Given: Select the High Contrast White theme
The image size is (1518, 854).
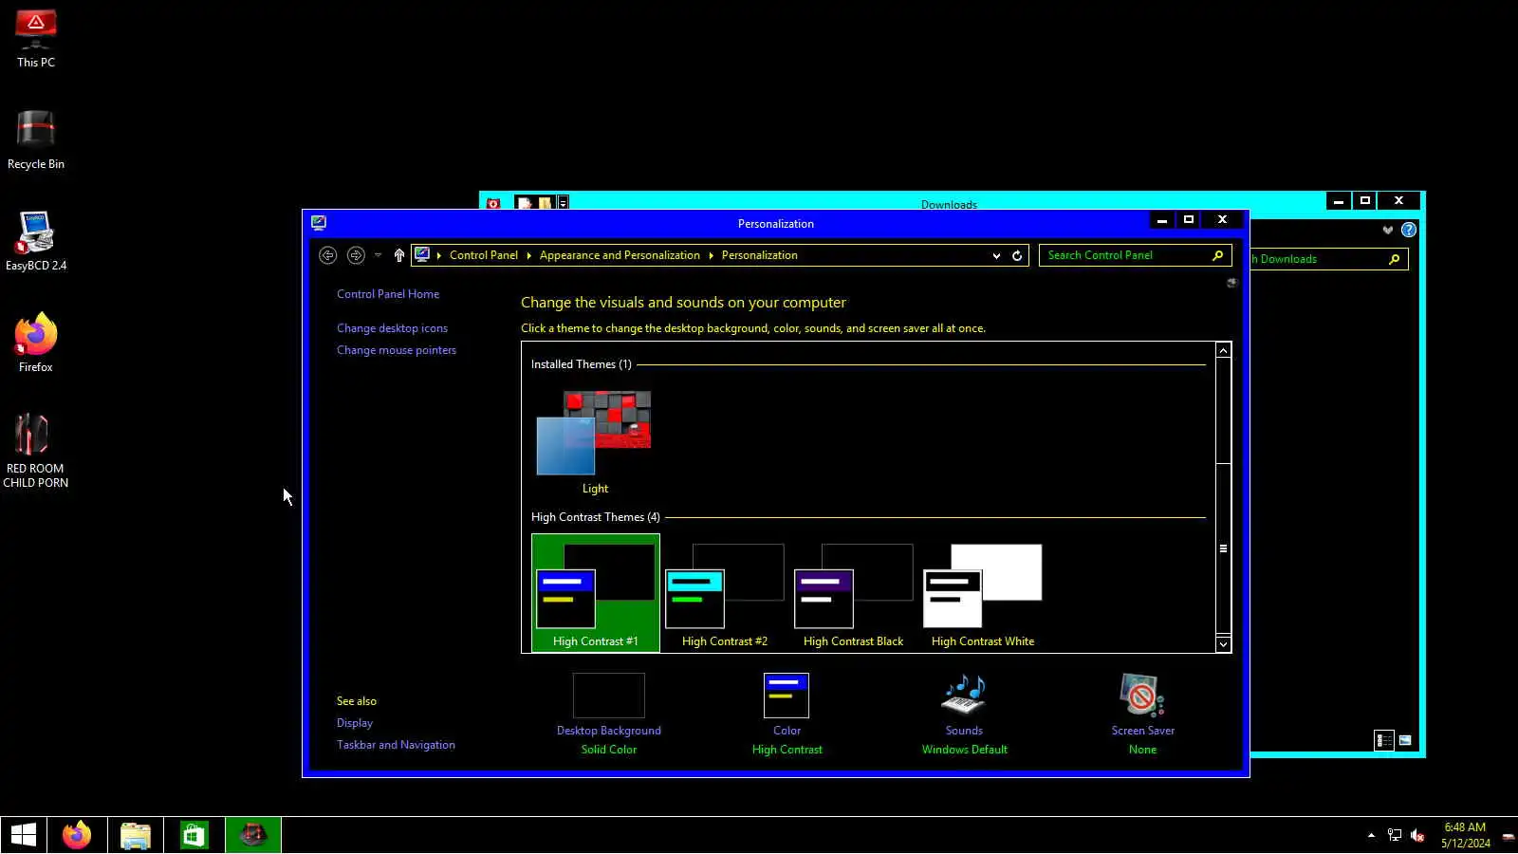Looking at the screenshot, I should coord(983,593).
